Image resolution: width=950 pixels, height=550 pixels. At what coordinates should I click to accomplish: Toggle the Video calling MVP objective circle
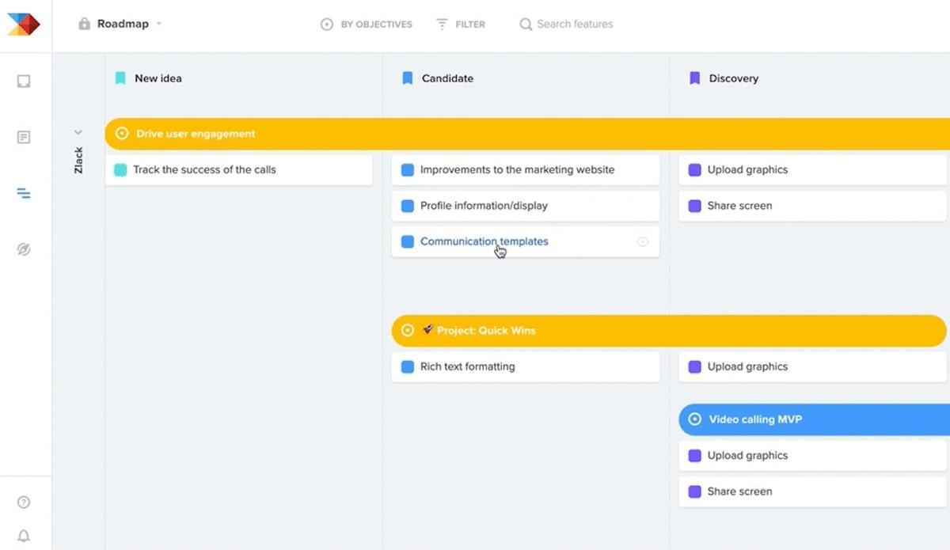click(x=695, y=419)
